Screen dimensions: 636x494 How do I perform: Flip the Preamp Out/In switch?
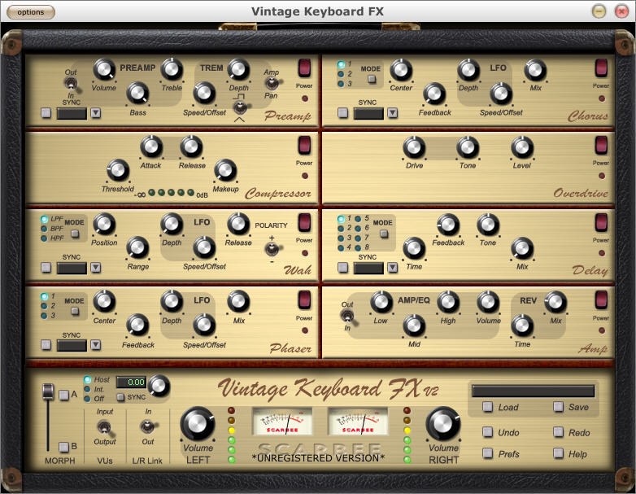pyautogui.click(x=71, y=85)
